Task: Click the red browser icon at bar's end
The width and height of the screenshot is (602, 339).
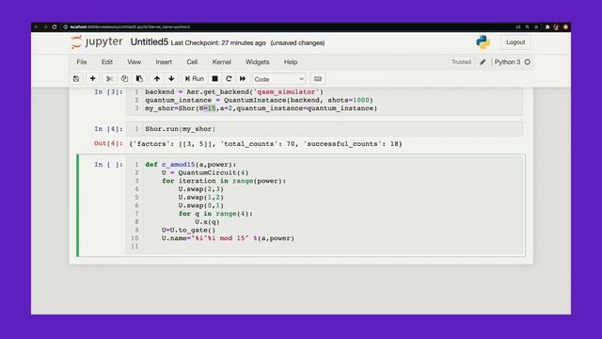Action: coord(565,27)
